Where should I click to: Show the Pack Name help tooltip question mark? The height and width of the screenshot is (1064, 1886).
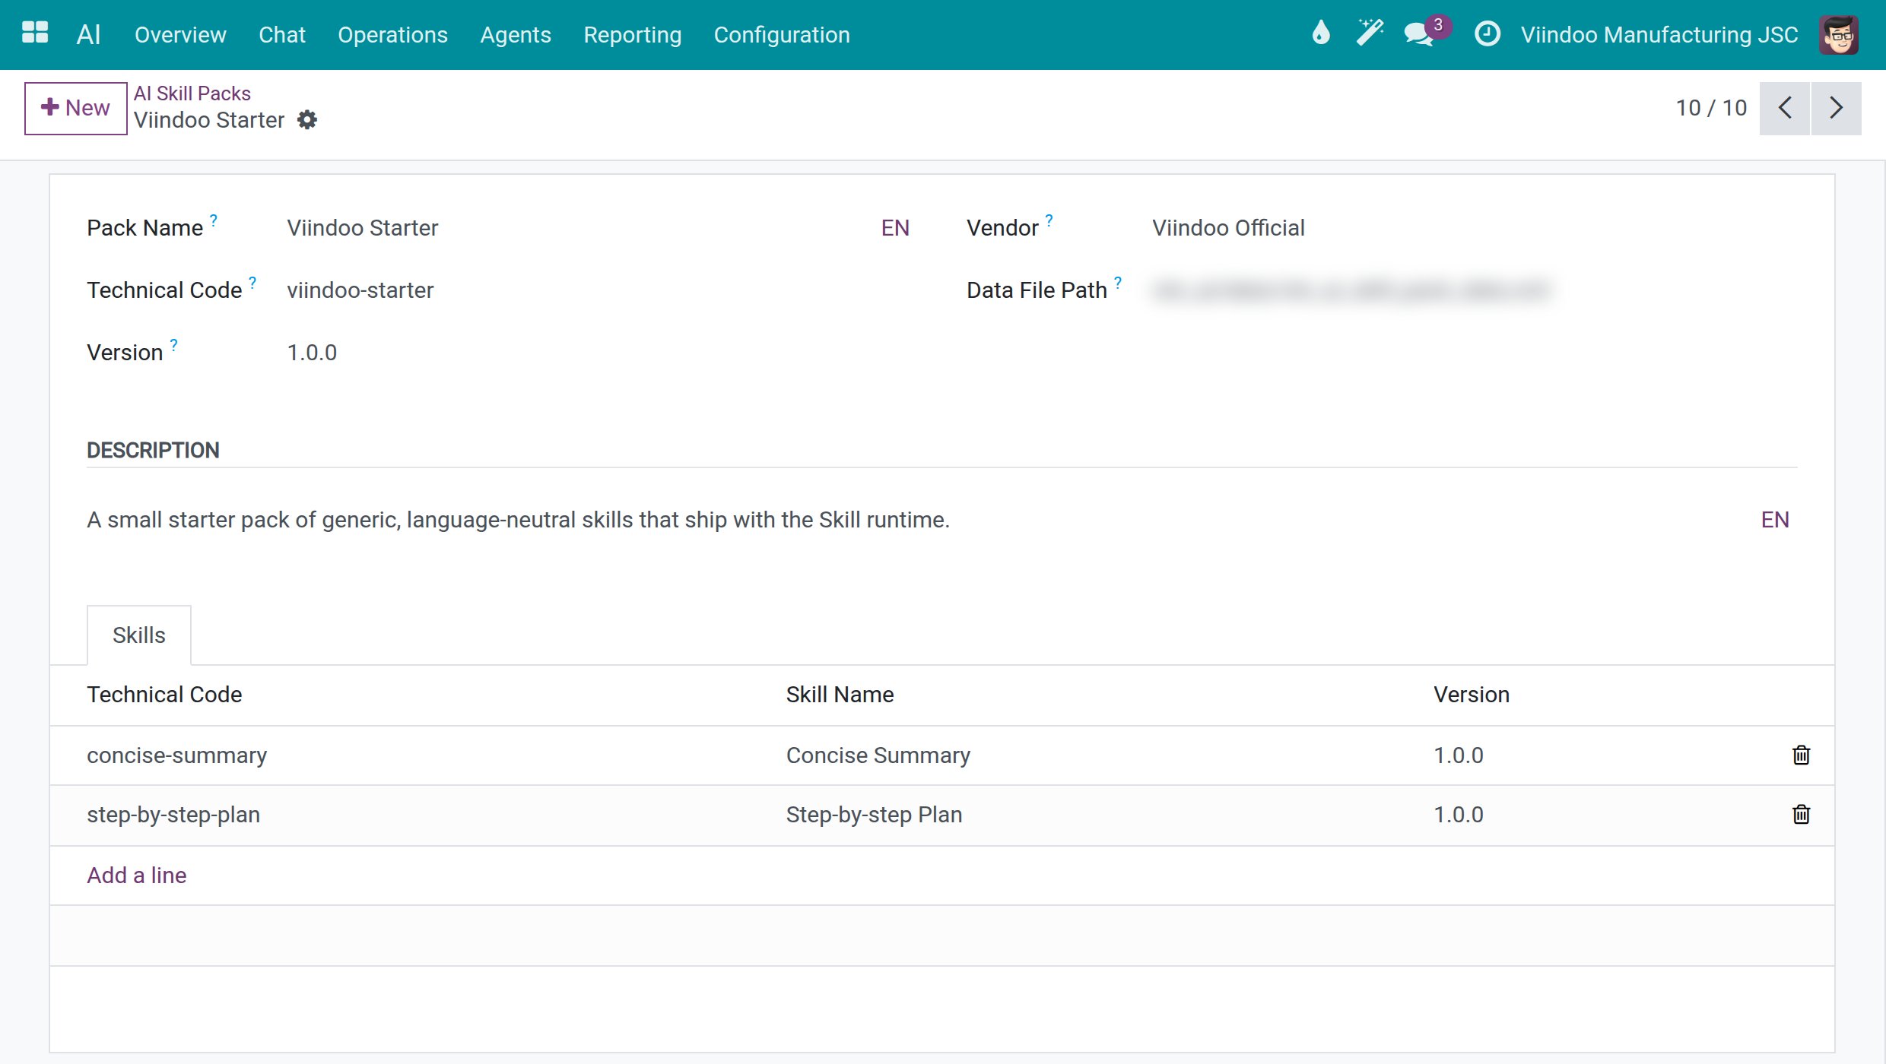pyautogui.click(x=214, y=220)
